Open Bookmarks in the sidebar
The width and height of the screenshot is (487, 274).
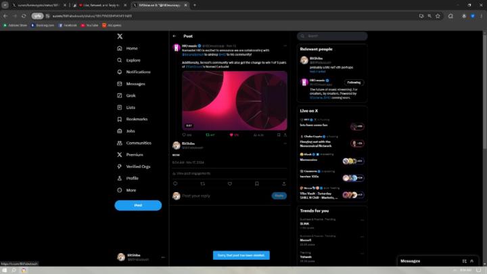(136, 119)
